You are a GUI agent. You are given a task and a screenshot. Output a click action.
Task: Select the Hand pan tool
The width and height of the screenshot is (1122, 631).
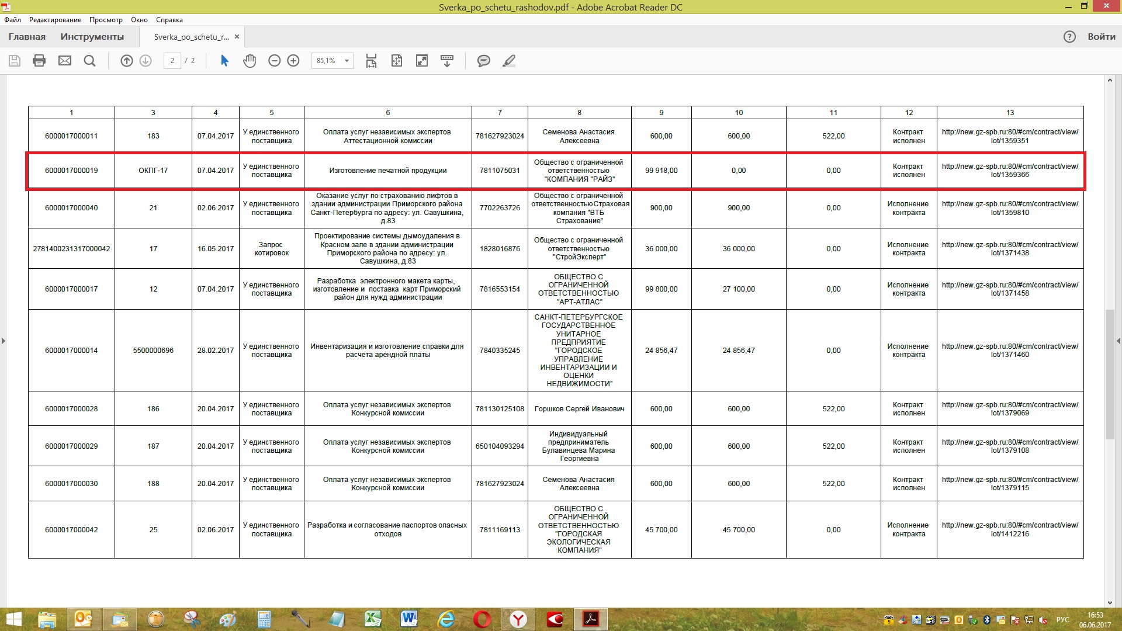[x=250, y=61]
